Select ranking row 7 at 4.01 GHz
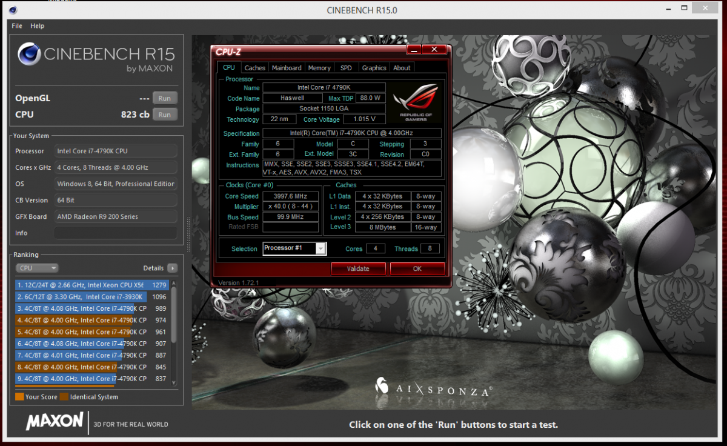This screenshot has width=727, height=446. point(92,355)
